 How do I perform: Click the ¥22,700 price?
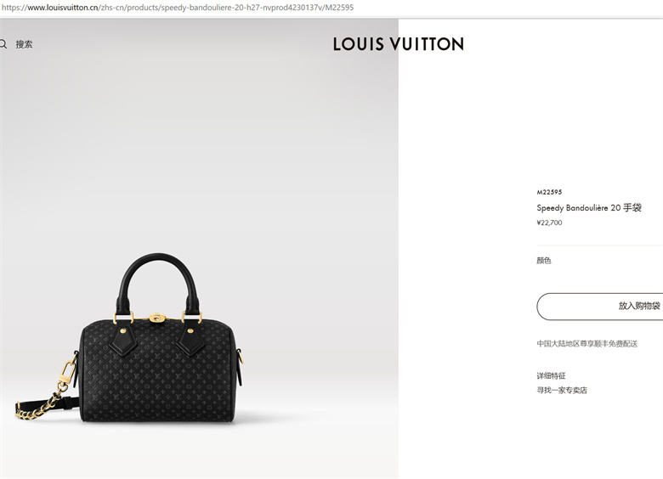coord(549,223)
